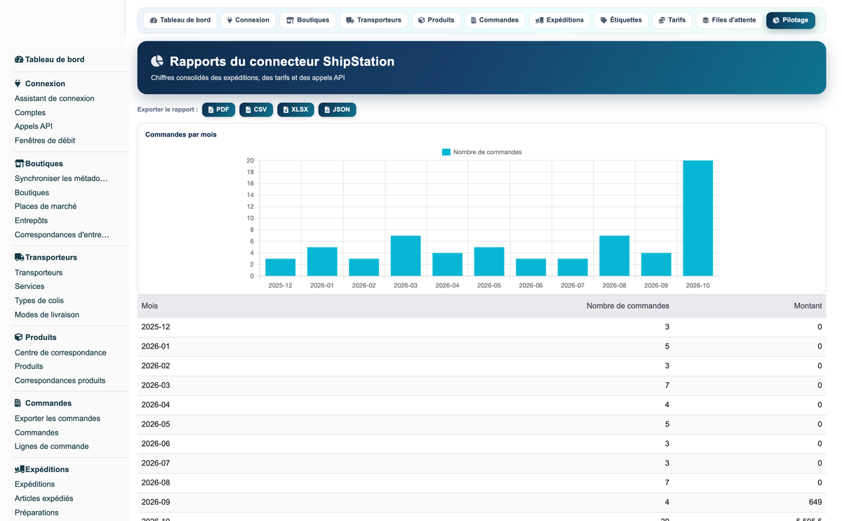Viewport: 842px width, 521px height.
Task: Open the Commandes top tab
Action: tap(495, 20)
